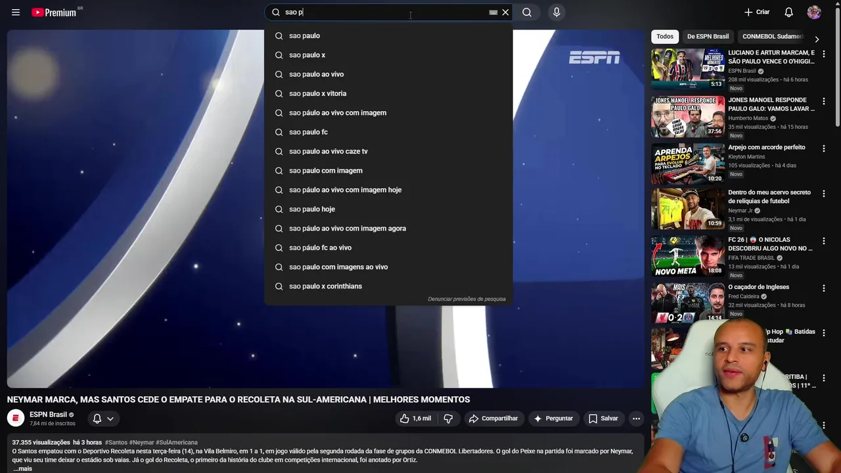The height and width of the screenshot is (473, 841).
Task: Open FC 26 Nicolas video thumbnail
Action: click(x=688, y=256)
